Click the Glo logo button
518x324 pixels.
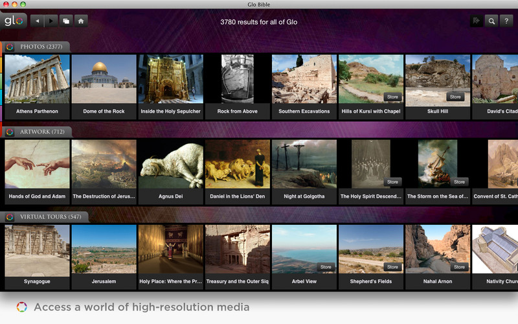14,21
